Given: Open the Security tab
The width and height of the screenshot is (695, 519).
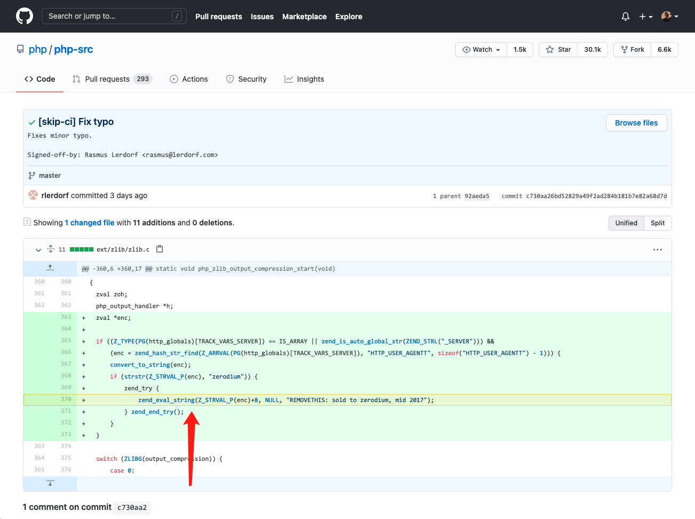Looking at the screenshot, I should pyautogui.click(x=246, y=79).
